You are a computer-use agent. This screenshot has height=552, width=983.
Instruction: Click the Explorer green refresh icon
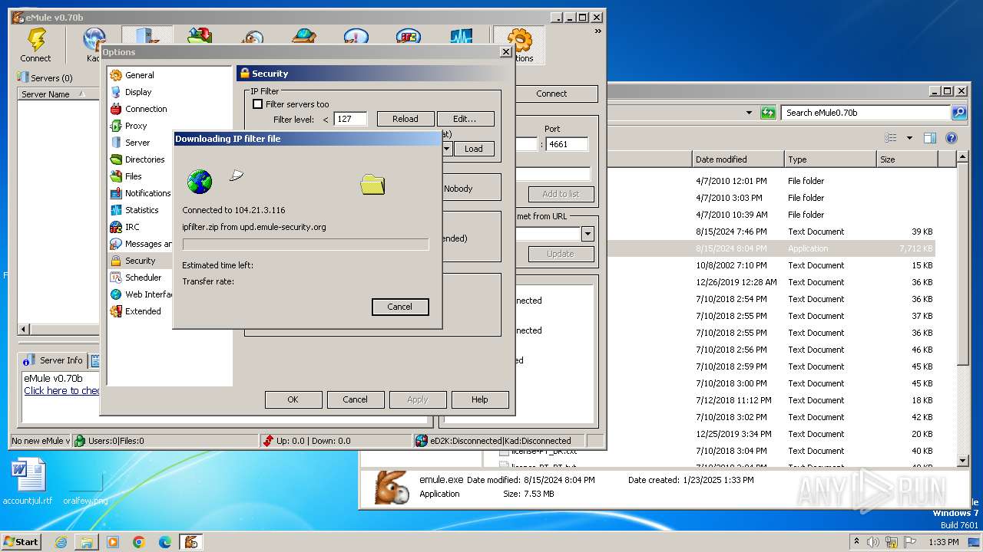[768, 113]
